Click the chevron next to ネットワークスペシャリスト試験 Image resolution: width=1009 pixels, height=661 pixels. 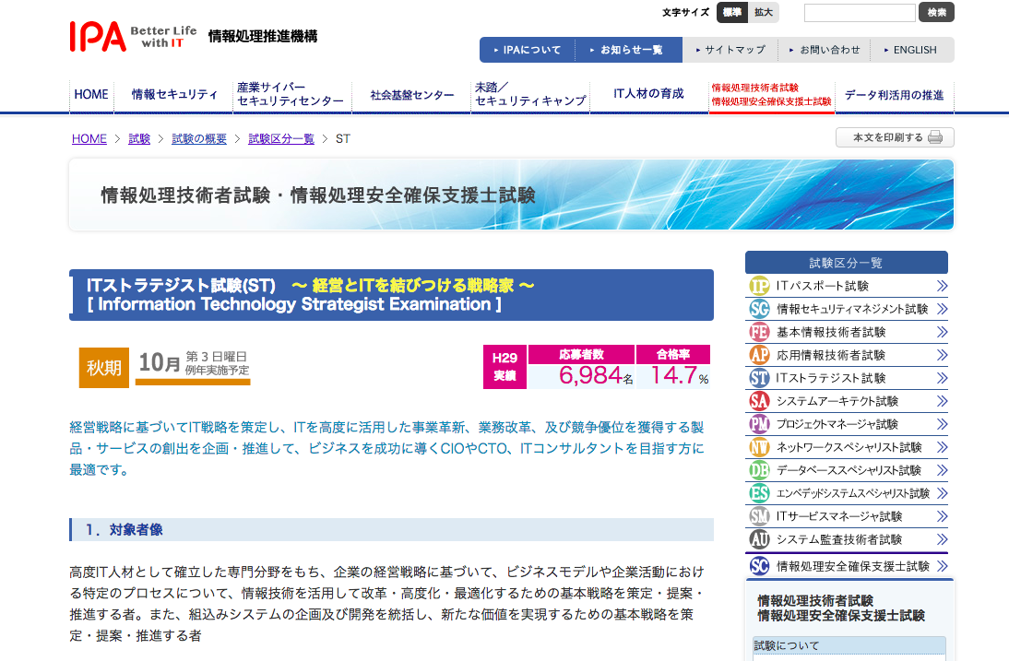[x=942, y=447]
